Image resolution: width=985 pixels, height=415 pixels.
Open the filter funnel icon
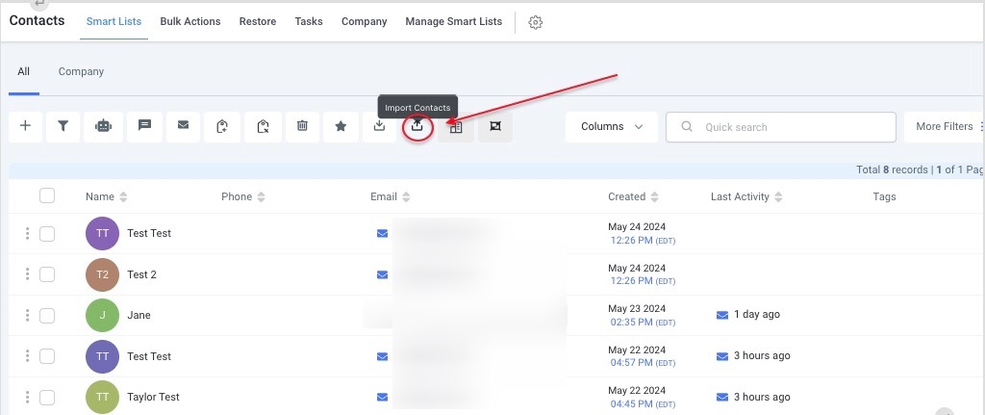(63, 126)
